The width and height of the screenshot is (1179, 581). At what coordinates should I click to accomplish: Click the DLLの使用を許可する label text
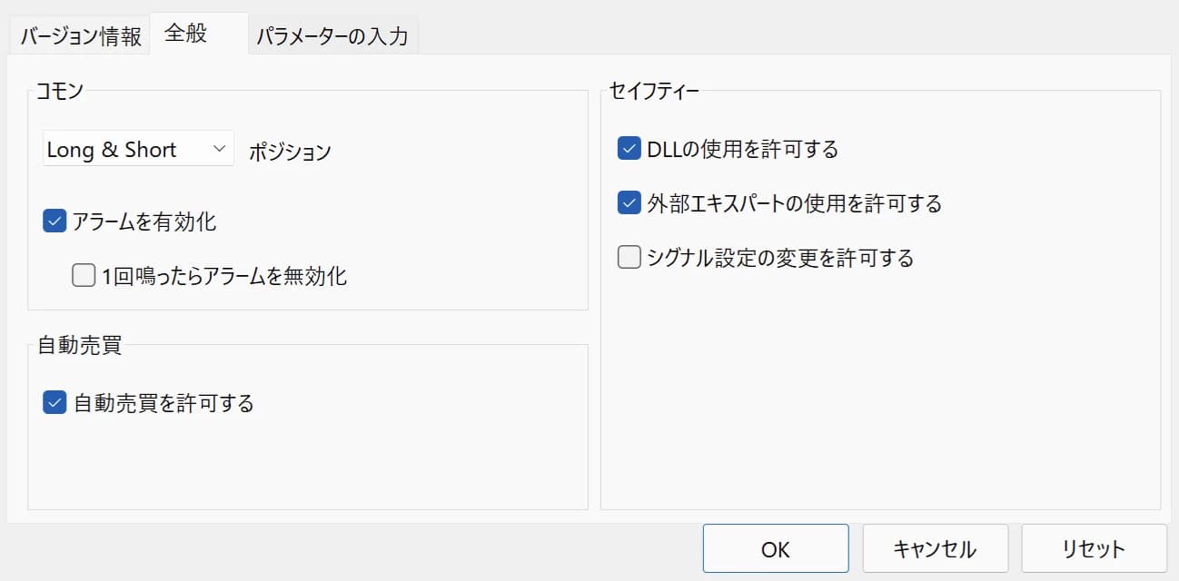click(742, 149)
